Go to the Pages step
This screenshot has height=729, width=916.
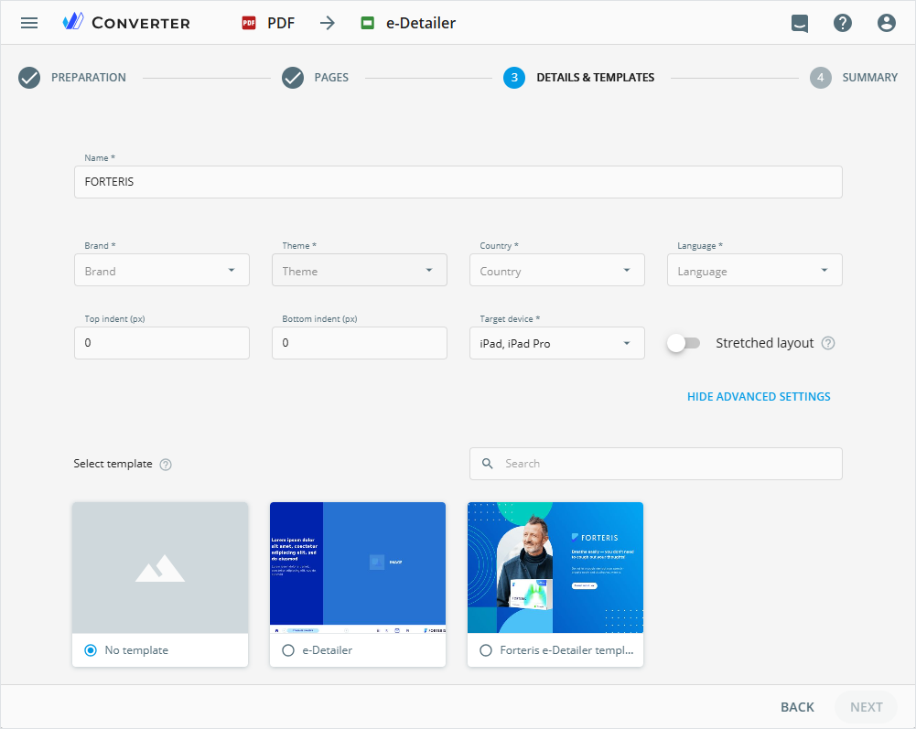pyautogui.click(x=293, y=78)
